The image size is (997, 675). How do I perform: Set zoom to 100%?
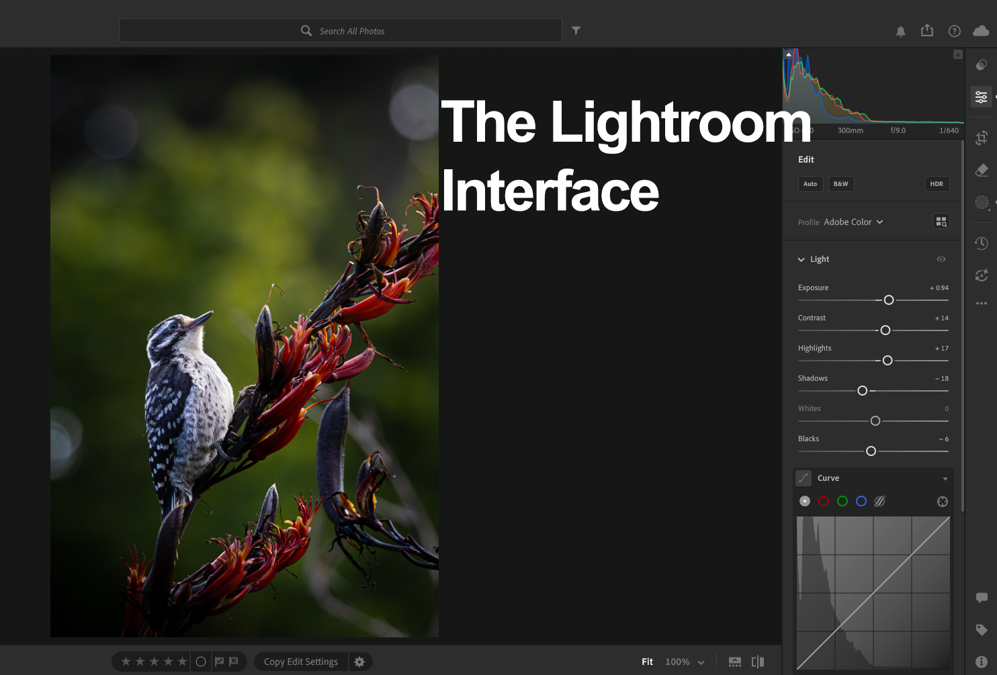pos(677,662)
